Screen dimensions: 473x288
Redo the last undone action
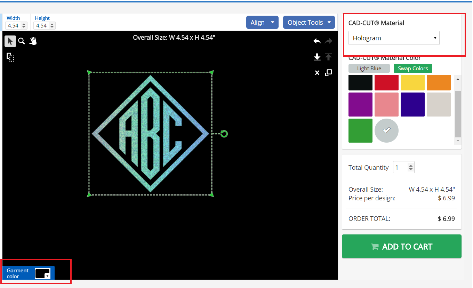[328, 41]
